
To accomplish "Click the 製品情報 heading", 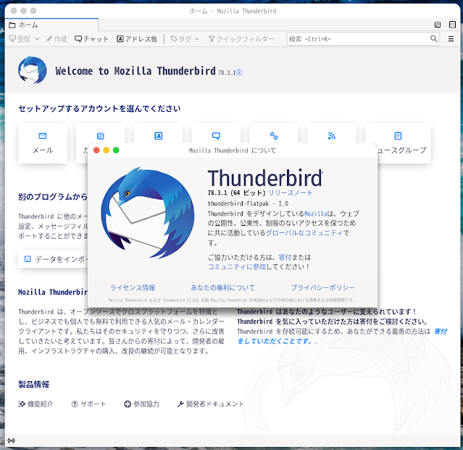I will [33, 385].
